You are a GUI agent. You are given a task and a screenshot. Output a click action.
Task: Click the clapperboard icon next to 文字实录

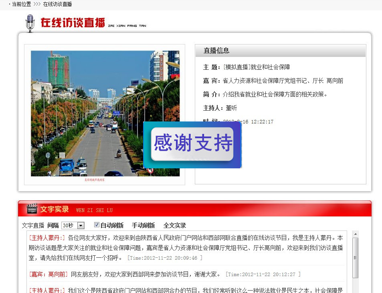(x=32, y=208)
